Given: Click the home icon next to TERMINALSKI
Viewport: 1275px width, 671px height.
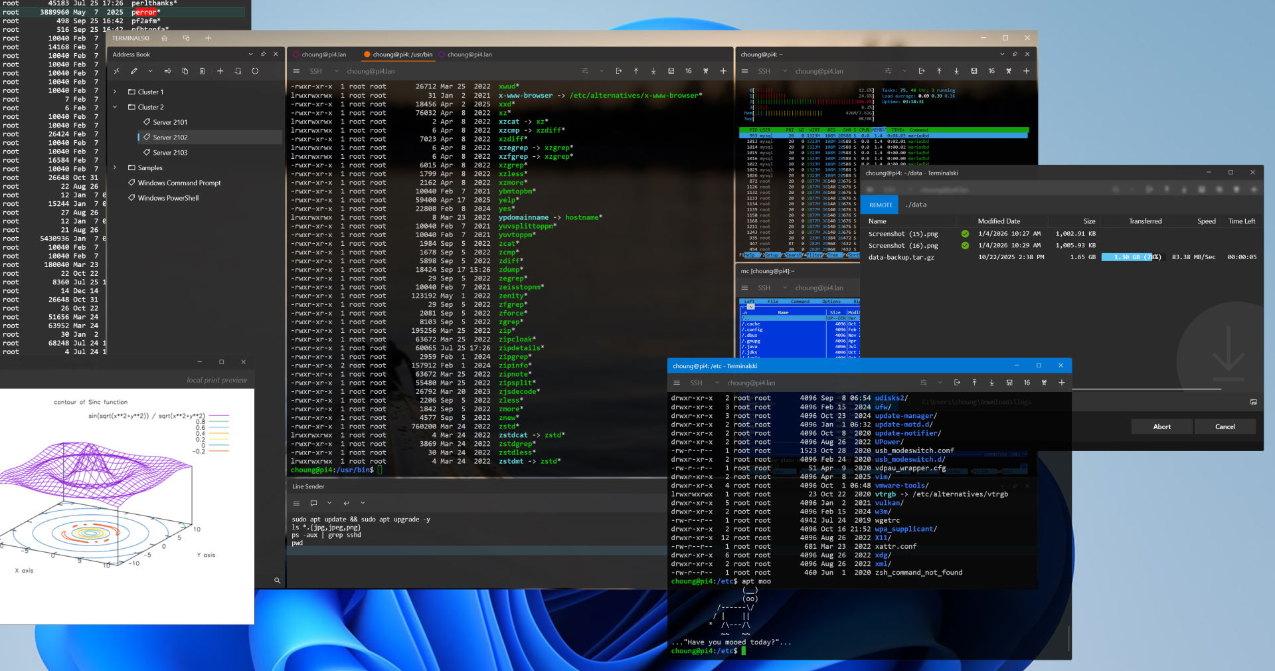Looking at the screenshot, I should [164, 39].
